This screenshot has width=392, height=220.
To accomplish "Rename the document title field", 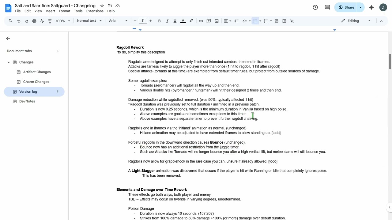I will point(55,5).
